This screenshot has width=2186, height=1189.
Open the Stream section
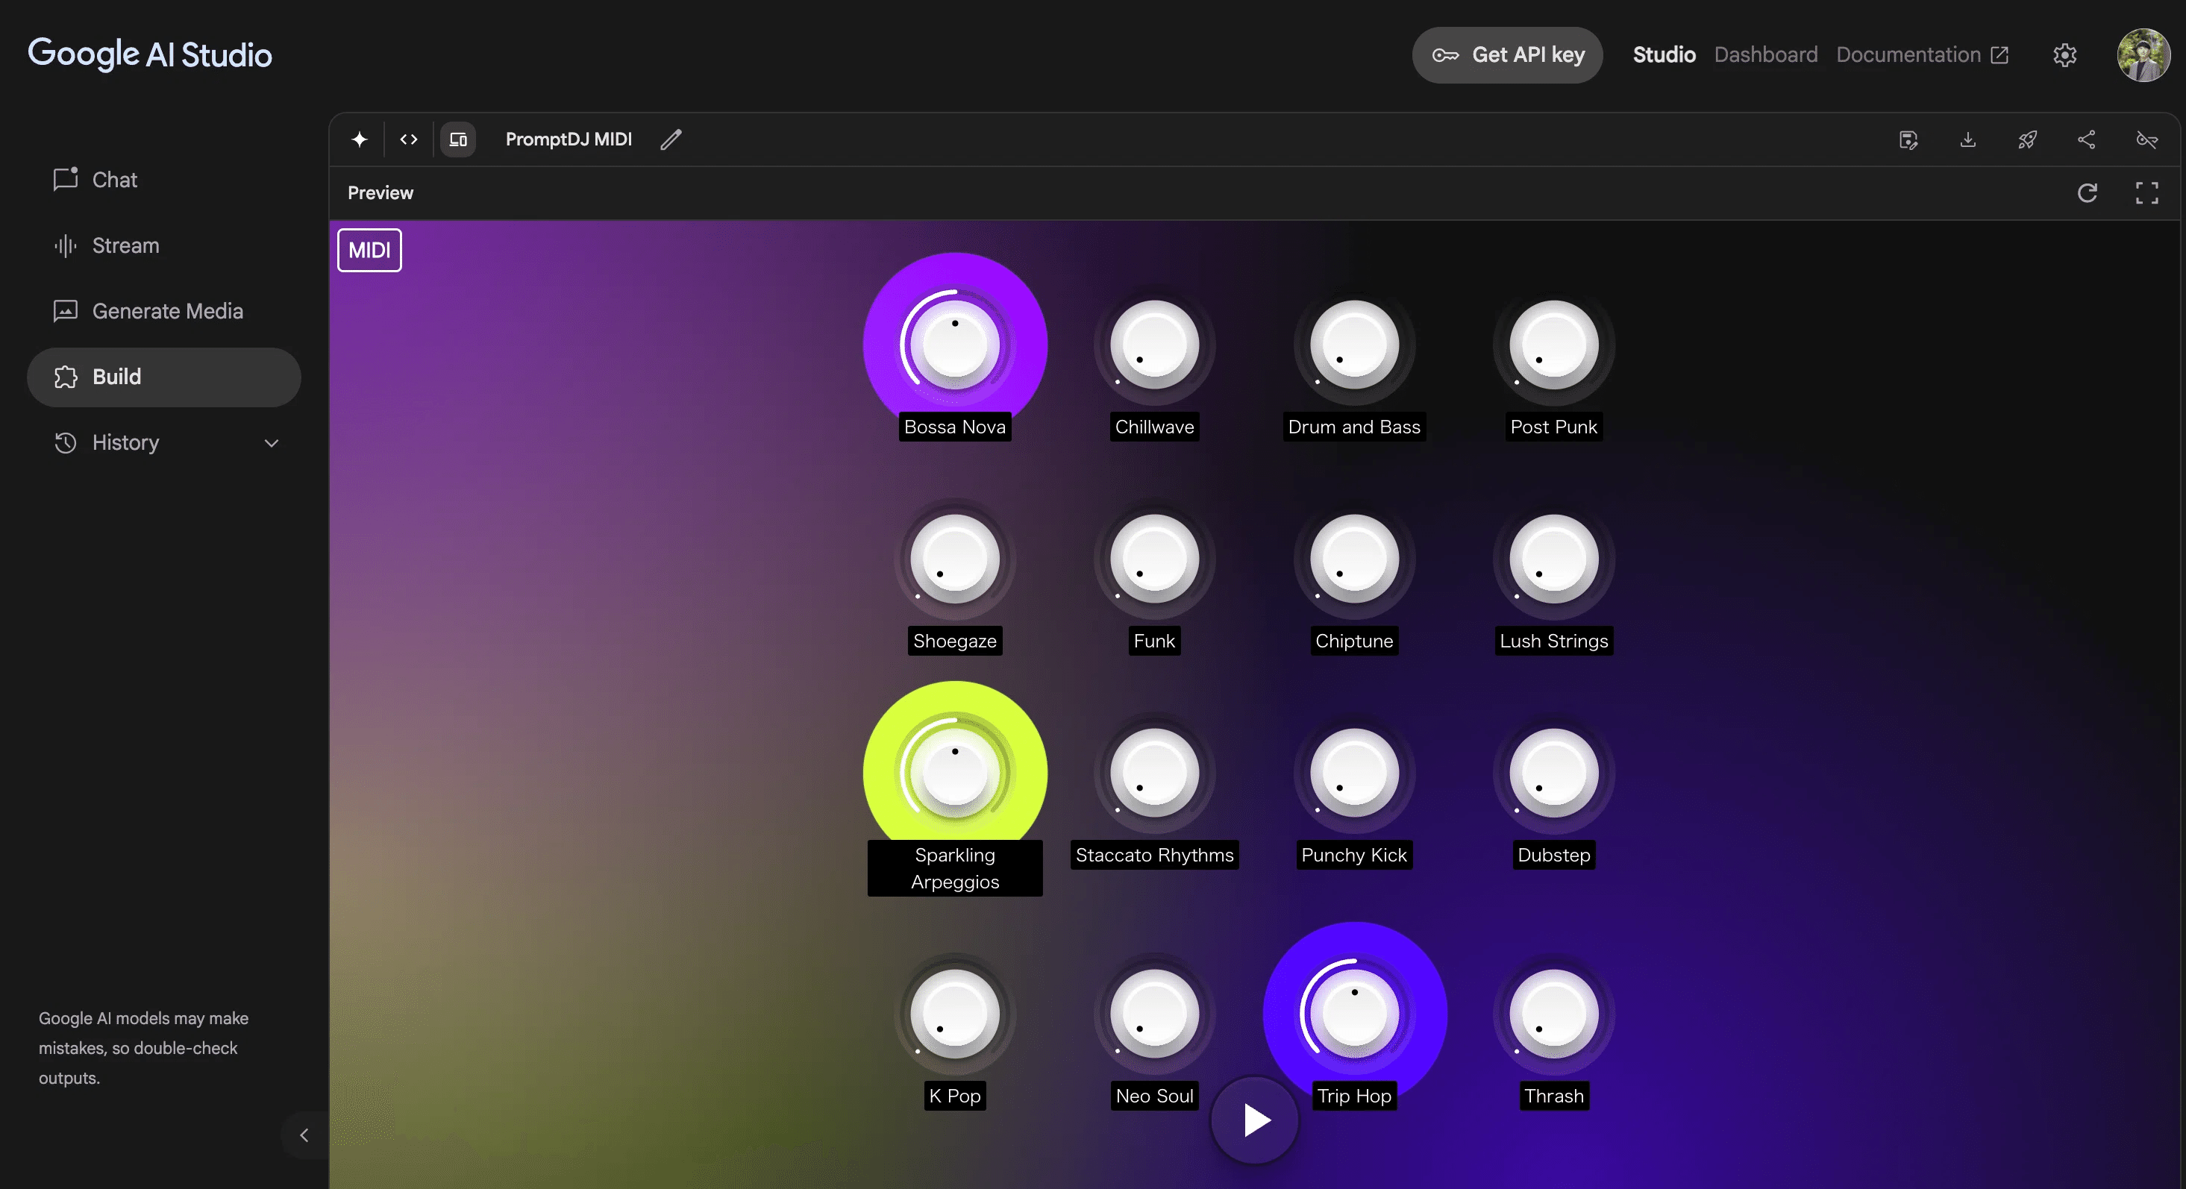tap(125, 246)
